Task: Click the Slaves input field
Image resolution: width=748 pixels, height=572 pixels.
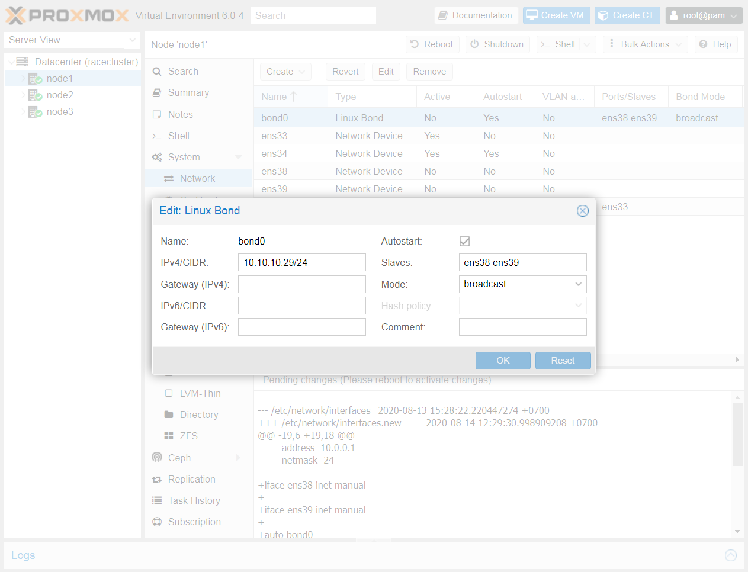Action: click(x=523, y=262)
